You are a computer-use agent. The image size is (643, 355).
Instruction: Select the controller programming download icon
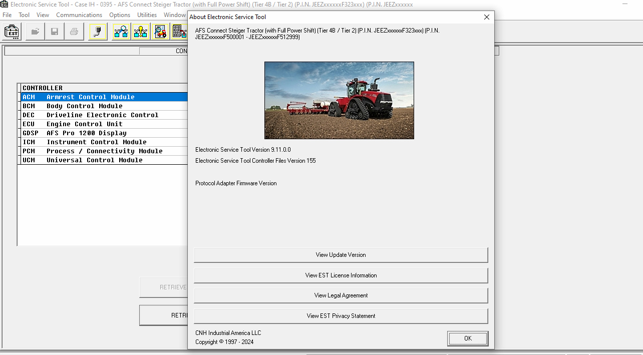point(179,31)
